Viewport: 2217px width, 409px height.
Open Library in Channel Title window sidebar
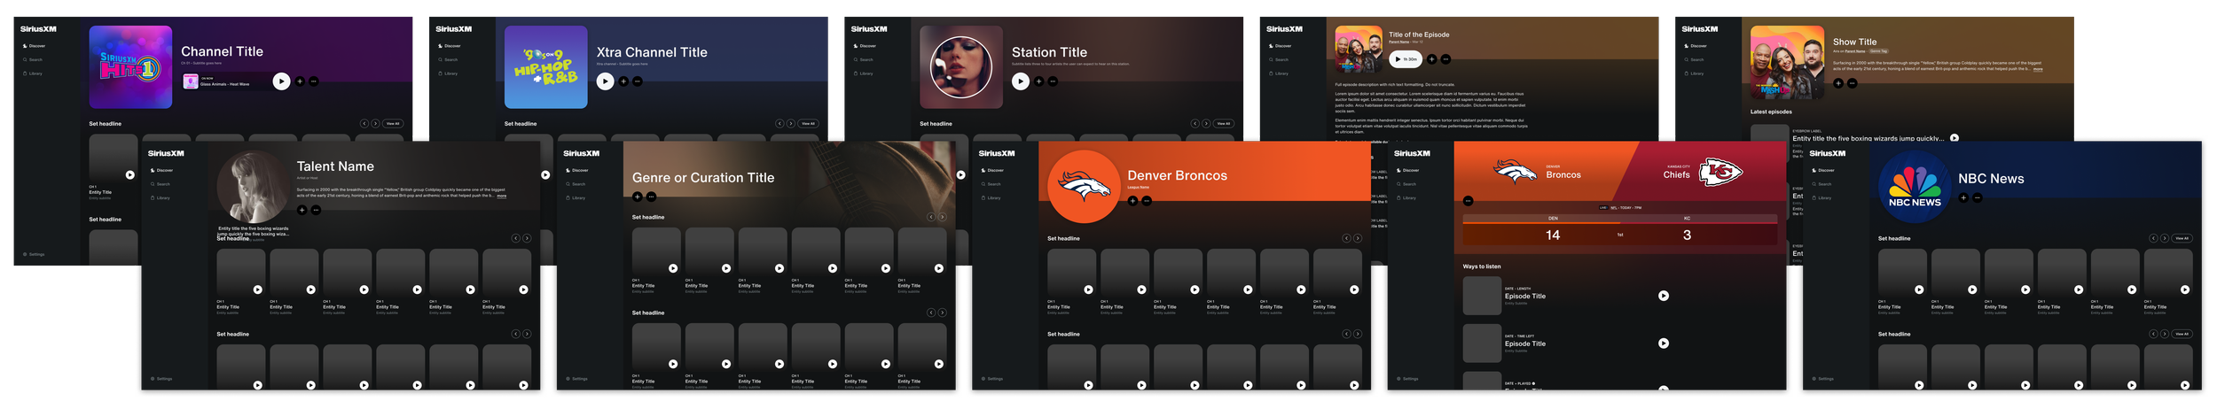[33, 73]
